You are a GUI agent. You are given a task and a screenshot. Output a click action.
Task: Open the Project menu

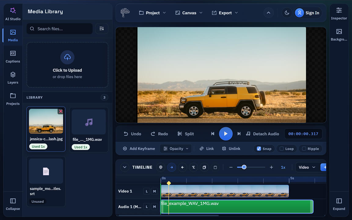(152, 13)
